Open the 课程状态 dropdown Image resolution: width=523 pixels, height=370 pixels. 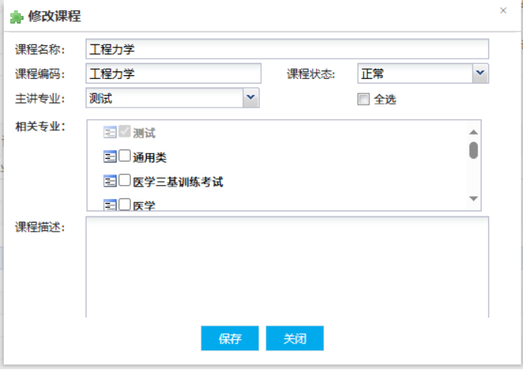pos(480,73)
